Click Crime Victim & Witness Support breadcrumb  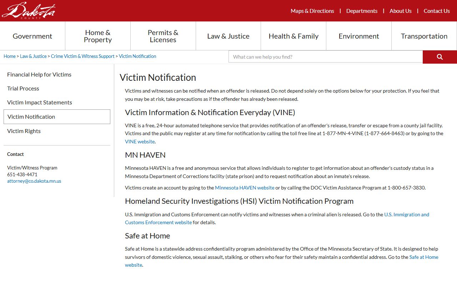point(82,56)
